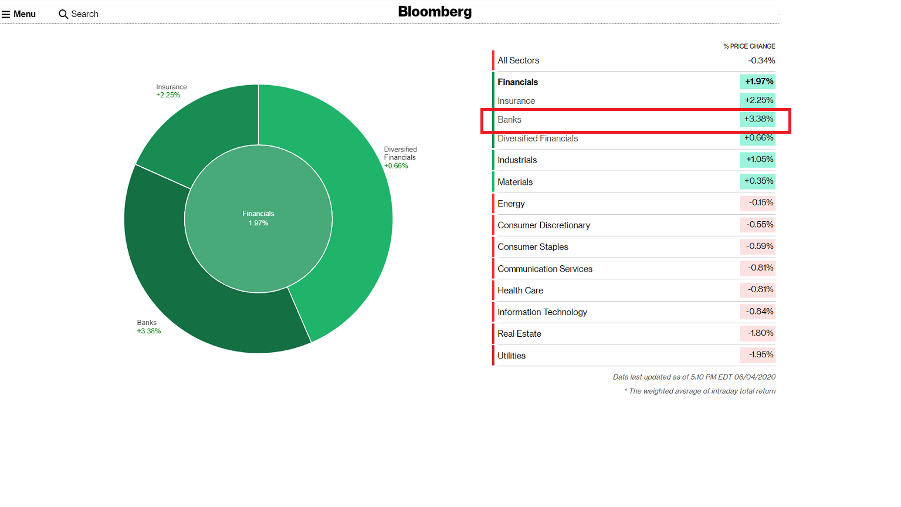Image resolution: width=901 pixels, height=507 pixels.
Task: Click the Insurance +2.25% chart label
Action: 171,91
